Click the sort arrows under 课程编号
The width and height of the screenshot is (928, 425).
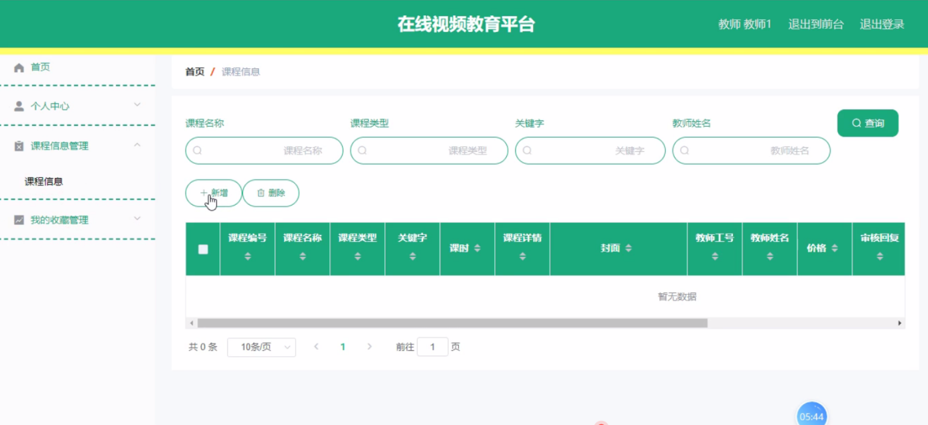[247, 256]
